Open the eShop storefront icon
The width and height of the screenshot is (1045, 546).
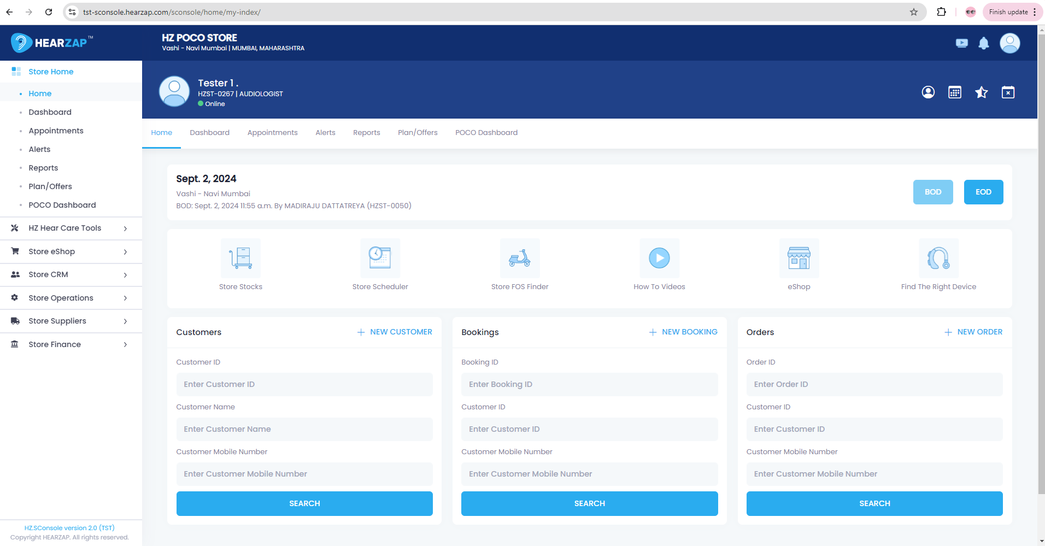[x=799, y=258]
